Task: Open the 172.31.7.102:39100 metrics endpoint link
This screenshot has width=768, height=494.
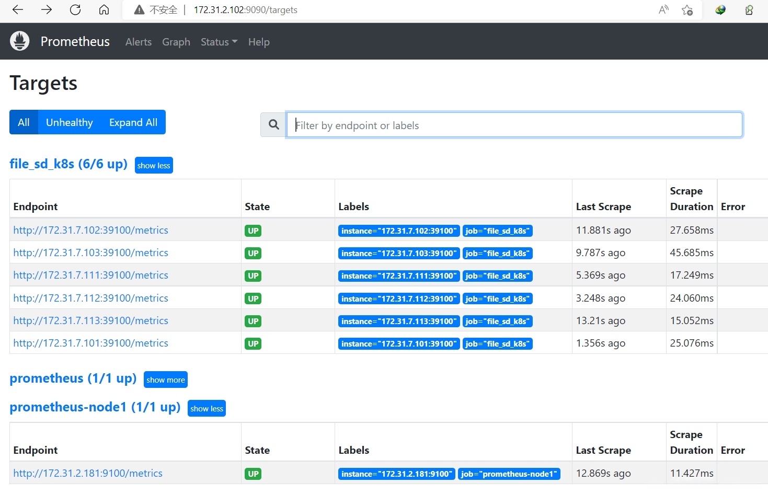Action: (x=90, y=231)
